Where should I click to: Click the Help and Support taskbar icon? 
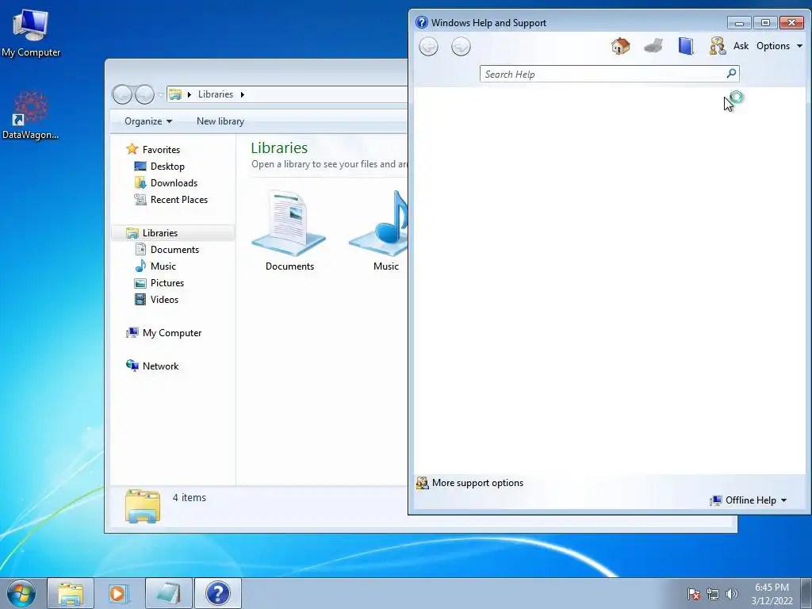[217, 593]
